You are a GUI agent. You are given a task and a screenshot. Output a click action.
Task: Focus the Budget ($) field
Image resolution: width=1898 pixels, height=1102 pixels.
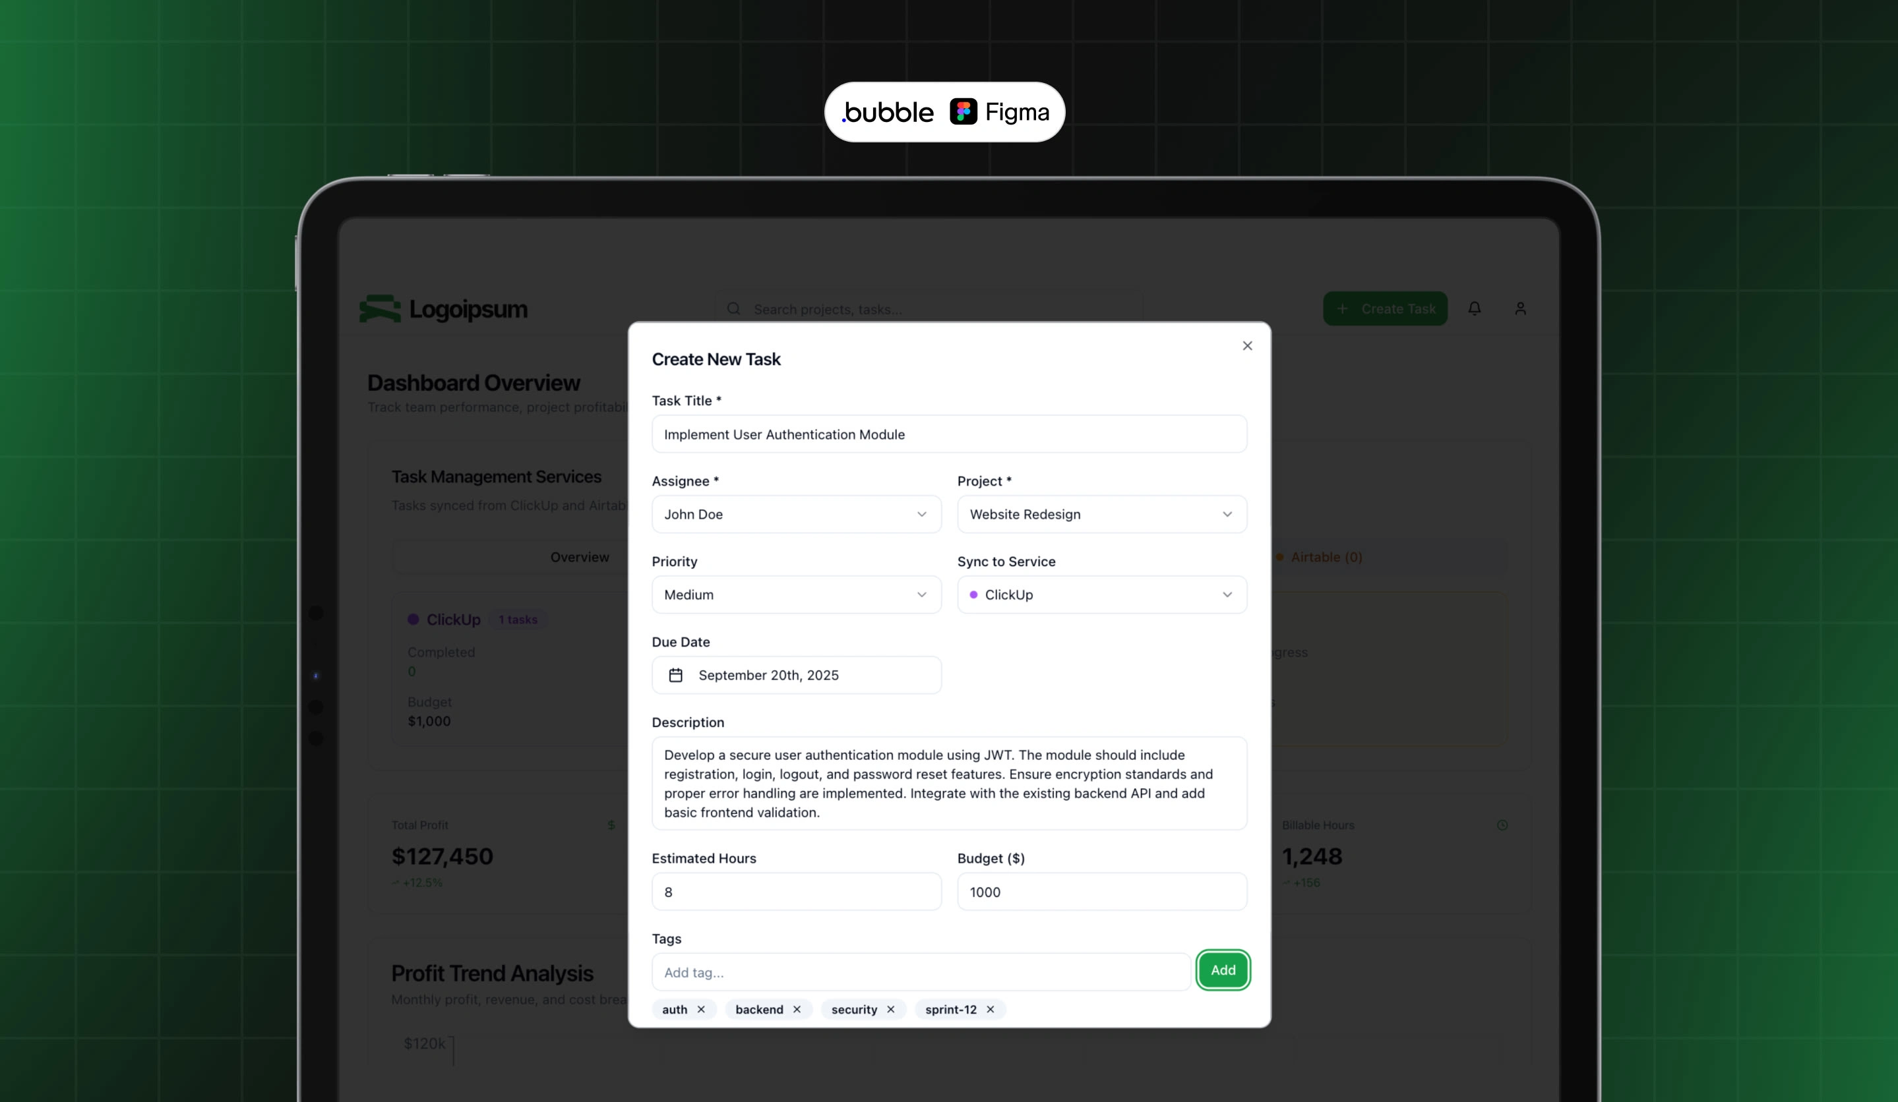click(x=1102, y=892)
